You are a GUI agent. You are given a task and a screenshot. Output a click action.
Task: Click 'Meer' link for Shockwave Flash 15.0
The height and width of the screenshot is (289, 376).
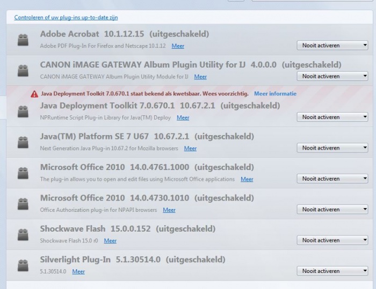[x=110, y=241]
